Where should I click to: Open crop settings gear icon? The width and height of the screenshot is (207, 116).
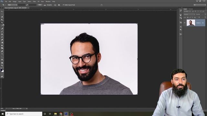click(59, 5)
